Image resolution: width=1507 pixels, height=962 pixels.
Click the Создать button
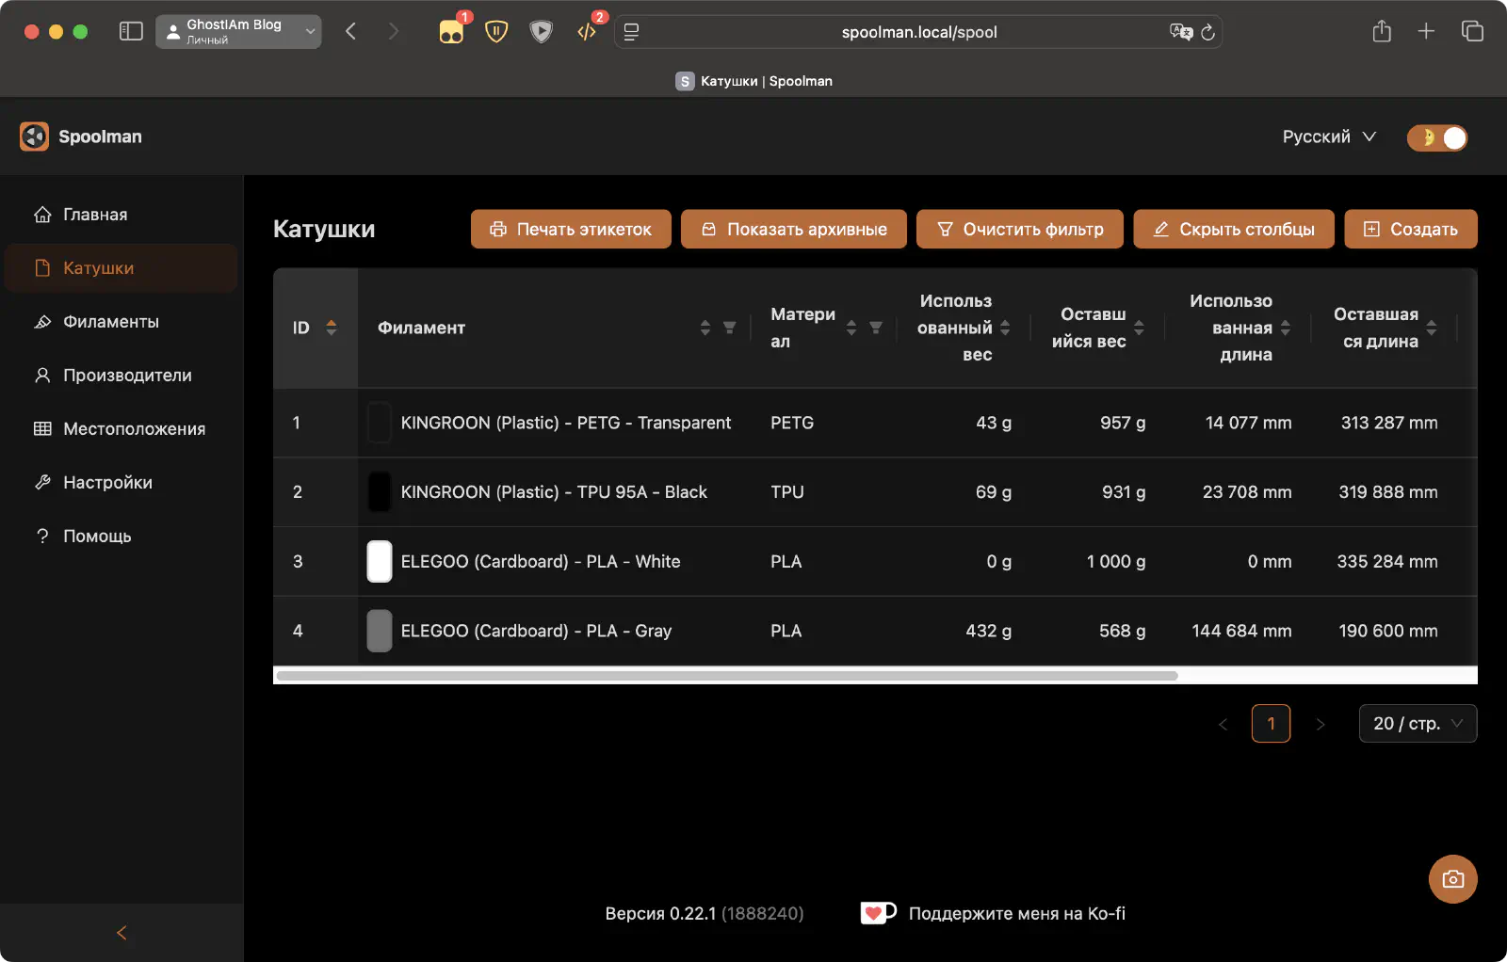[x=1411, y=229]
